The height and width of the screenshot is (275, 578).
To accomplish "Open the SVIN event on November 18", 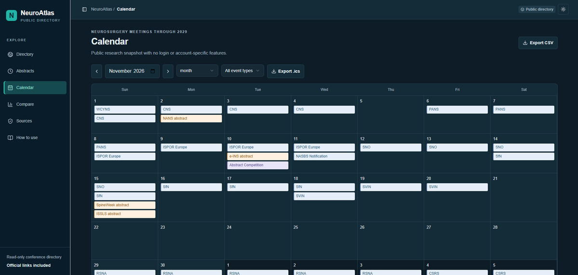I will point(324,196).
